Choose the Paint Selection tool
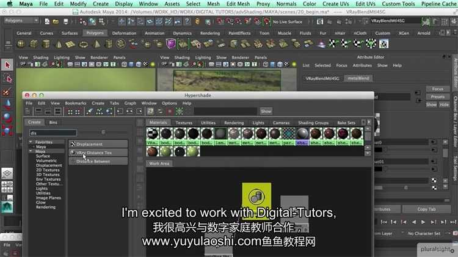The image size is (458, 257). [7, 92]
